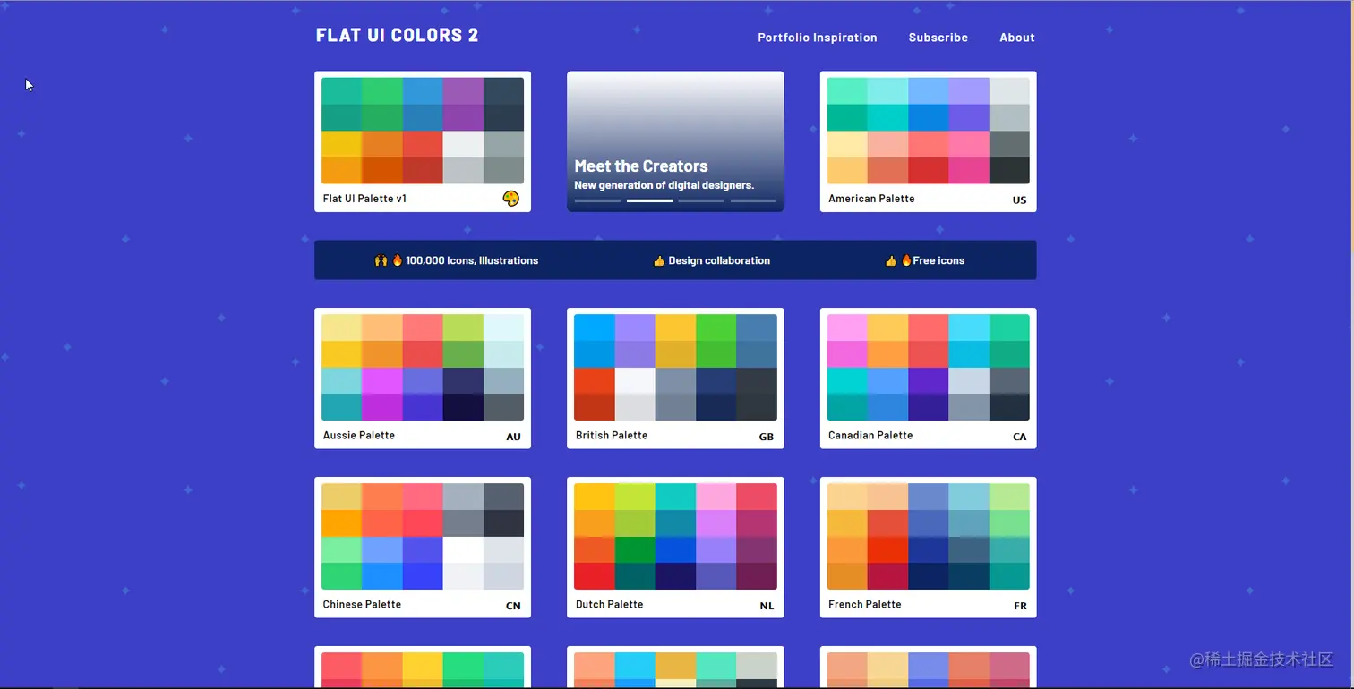
Task: Select the third carousel indicator bar
Action: point(701,201)
